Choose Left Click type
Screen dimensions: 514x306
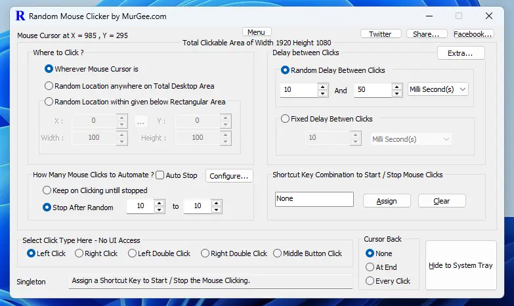46,253
